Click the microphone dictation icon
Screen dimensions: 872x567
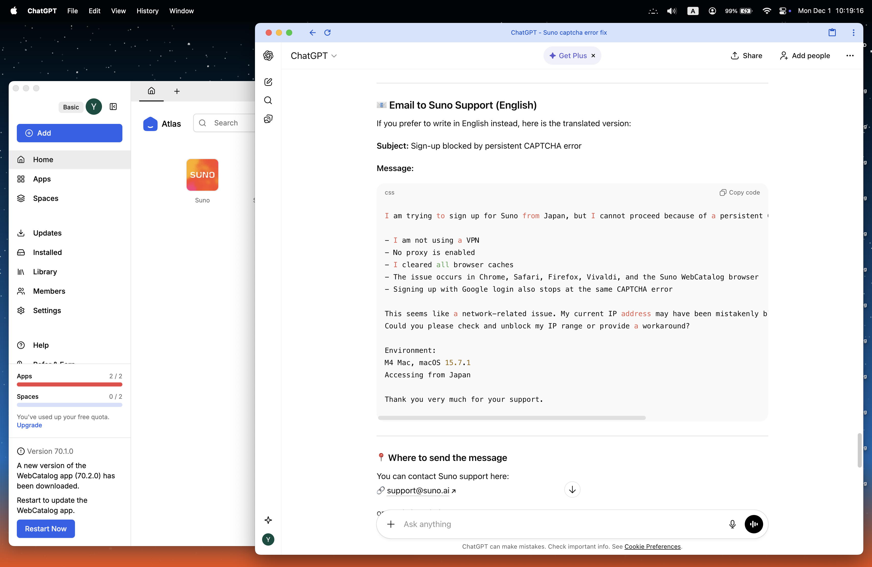coord(732,524)
